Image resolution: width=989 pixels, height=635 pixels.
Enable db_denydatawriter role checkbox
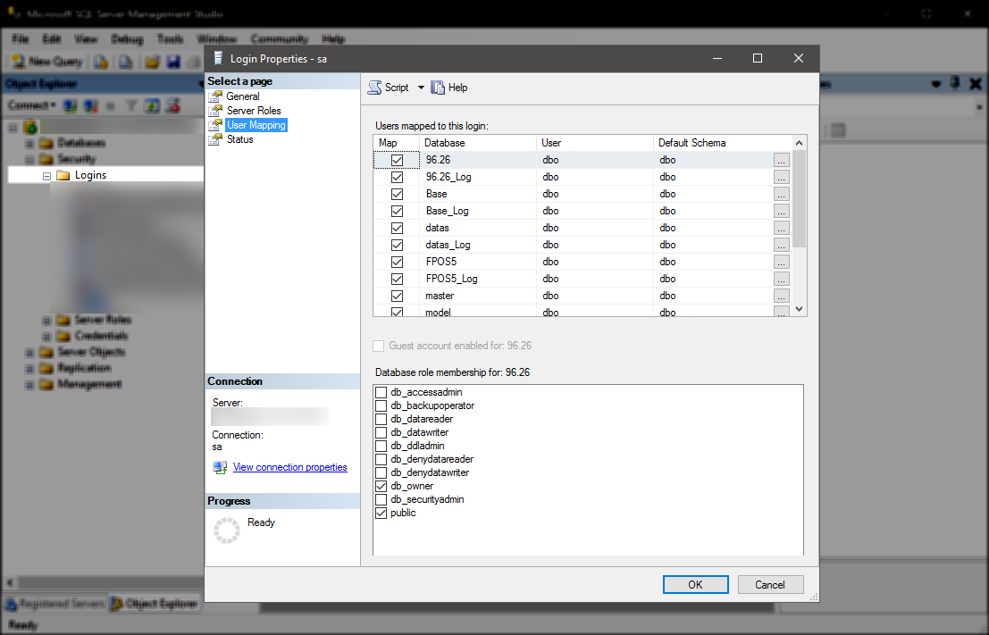(381, 473)
